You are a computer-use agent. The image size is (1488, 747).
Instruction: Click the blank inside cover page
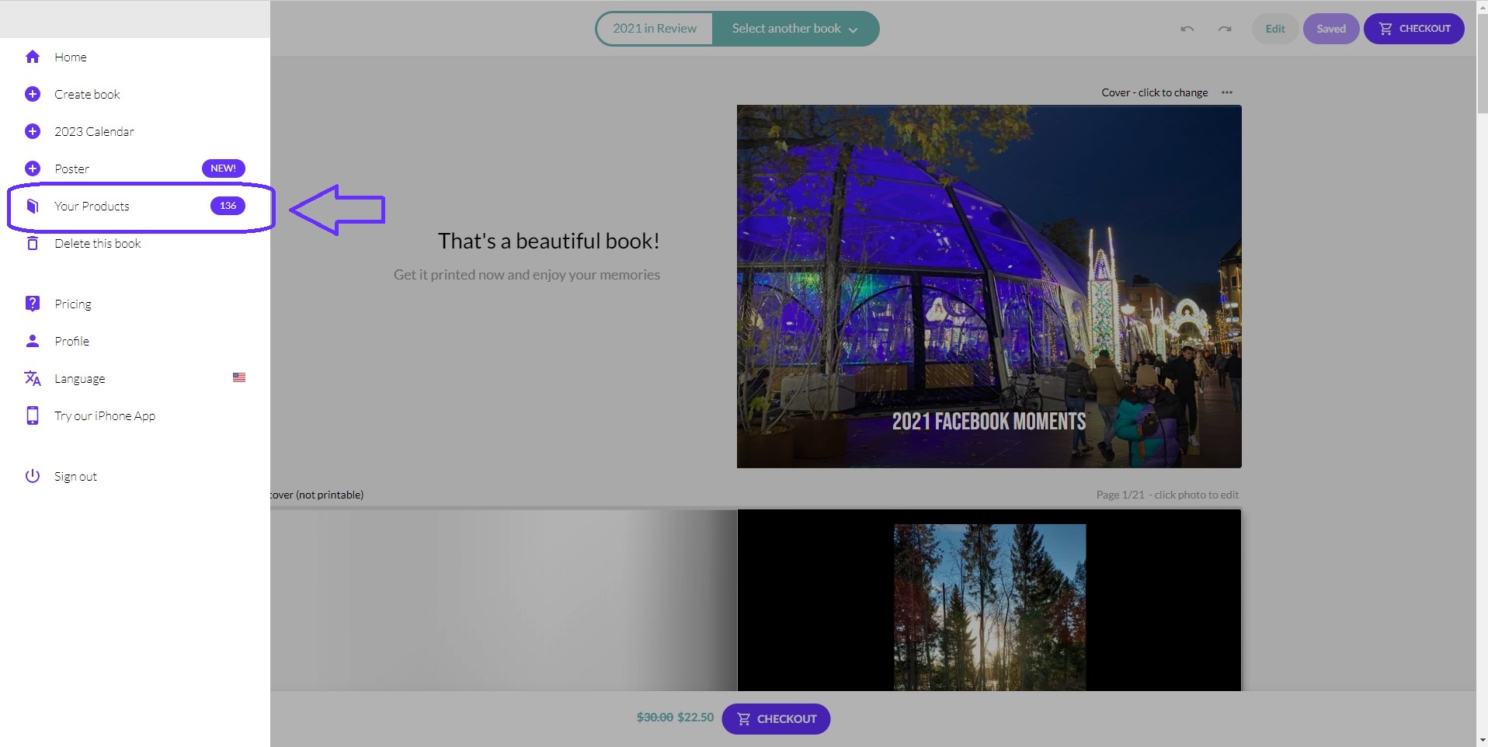(x=503, y=599)
